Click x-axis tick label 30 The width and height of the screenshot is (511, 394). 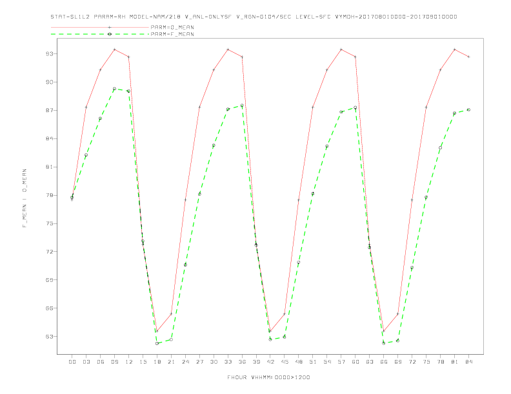pyautogui.click(x=214, y=362)
